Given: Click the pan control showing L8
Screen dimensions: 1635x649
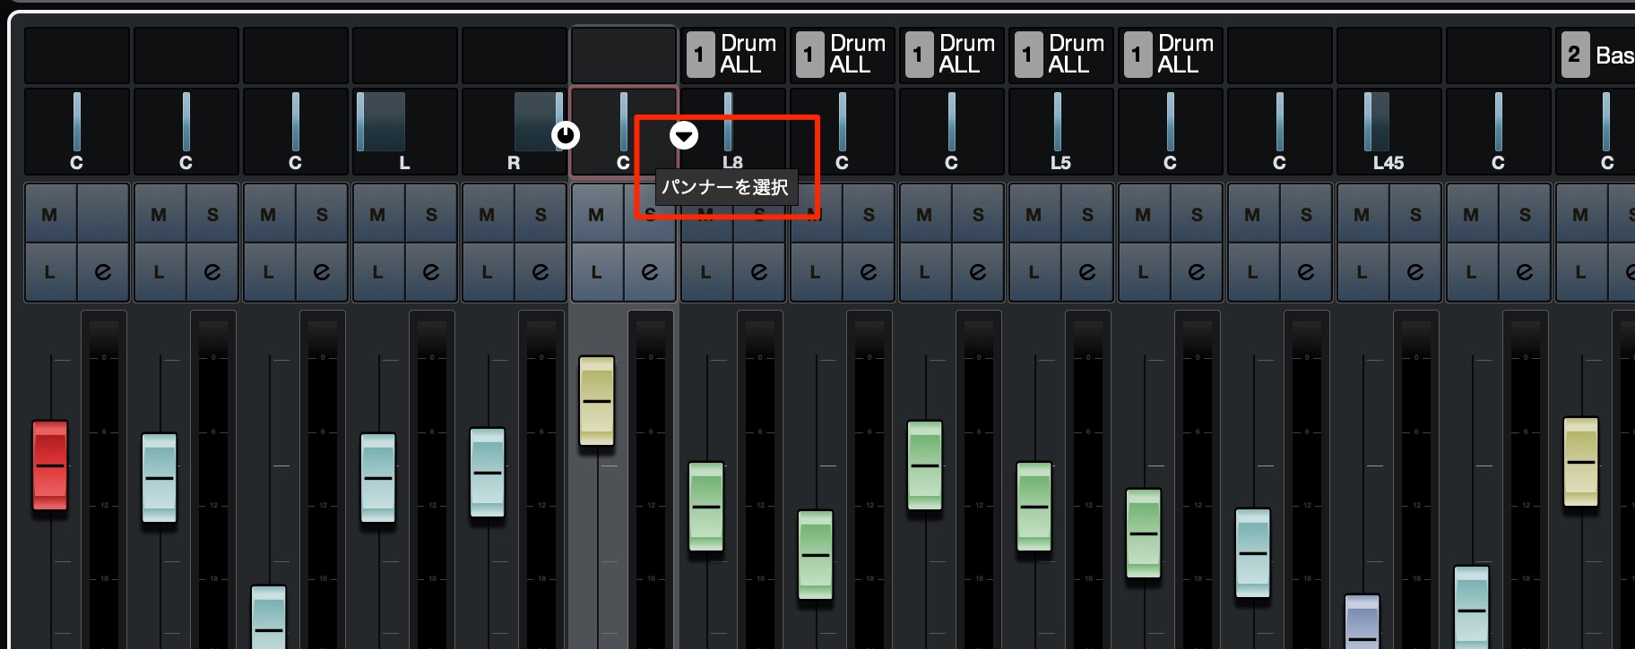Looking at the screenshot, I should (733, 131).
